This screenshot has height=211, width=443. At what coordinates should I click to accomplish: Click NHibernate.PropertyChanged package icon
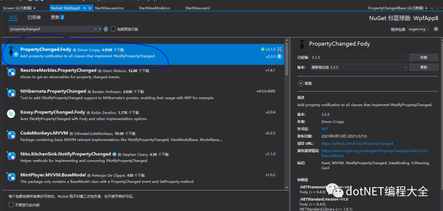point(11,93)
